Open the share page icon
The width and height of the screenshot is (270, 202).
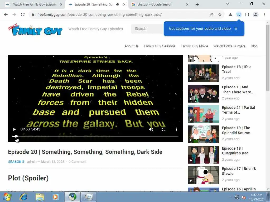[211, 15]
